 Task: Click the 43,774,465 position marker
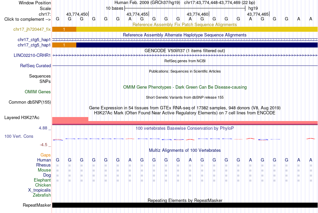pyautogui.click(x=258, y=14)
